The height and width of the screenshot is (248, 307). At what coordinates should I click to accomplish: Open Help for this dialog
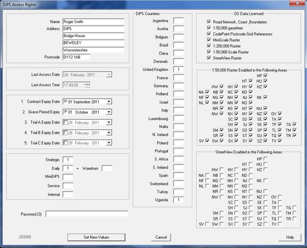tap(290, 237)
